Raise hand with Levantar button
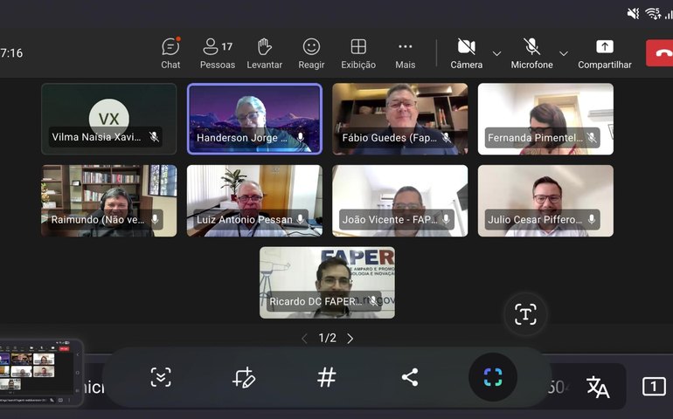673x419 pixels. click(x=264, y=52)
